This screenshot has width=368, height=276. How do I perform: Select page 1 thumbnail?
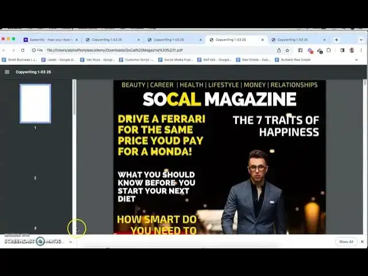pos(36,103)
